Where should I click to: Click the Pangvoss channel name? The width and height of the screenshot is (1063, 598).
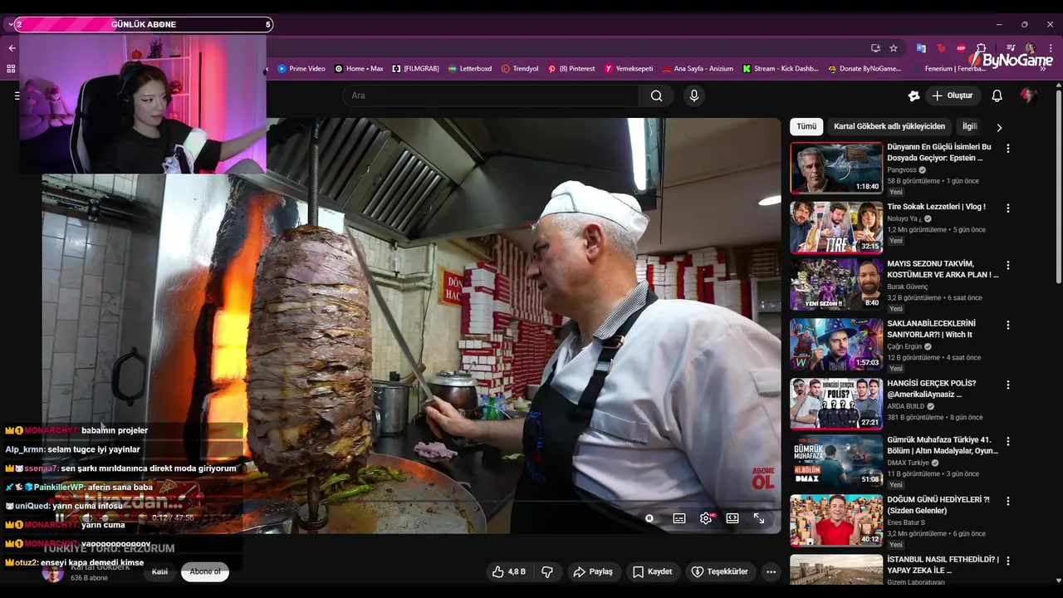click(x=900, y=169)
